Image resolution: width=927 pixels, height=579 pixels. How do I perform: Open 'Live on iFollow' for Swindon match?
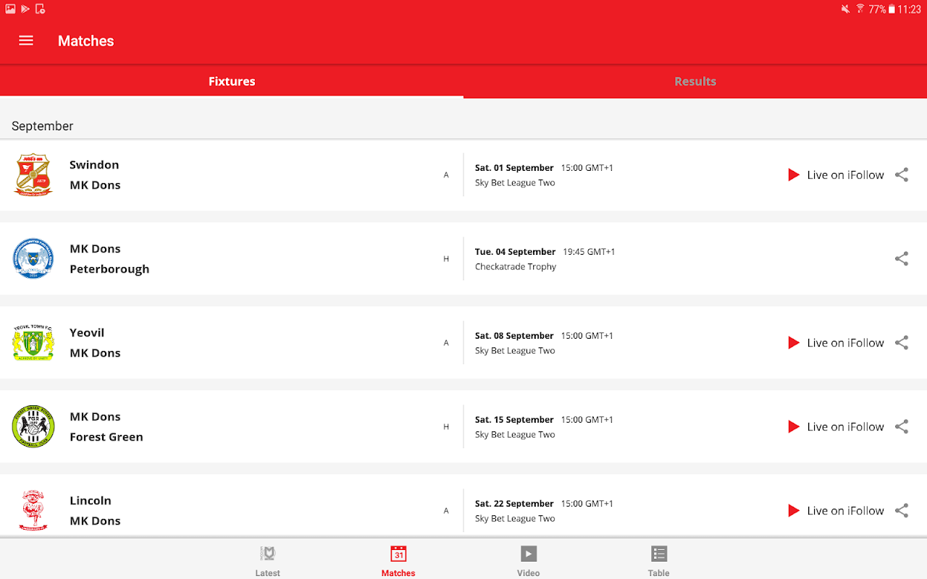pyautogui.click(x=845, y=174)
